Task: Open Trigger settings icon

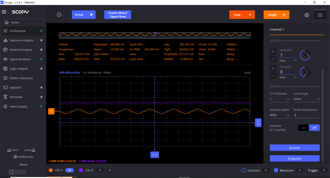Action: tap(324, 170)
